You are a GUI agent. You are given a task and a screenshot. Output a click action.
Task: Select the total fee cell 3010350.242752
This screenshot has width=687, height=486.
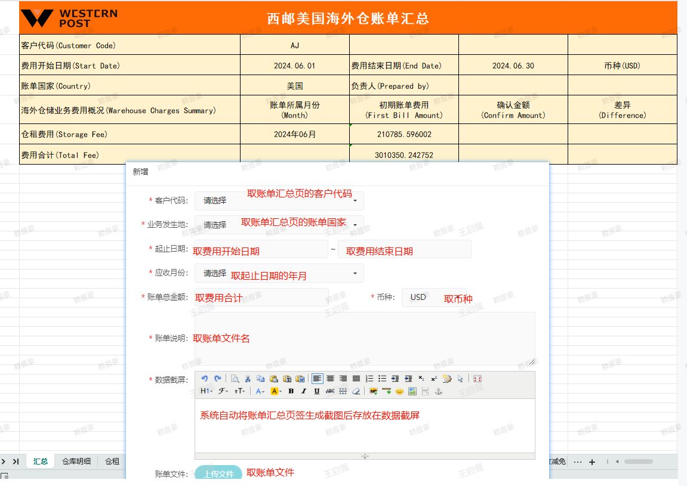pos(404,154)
